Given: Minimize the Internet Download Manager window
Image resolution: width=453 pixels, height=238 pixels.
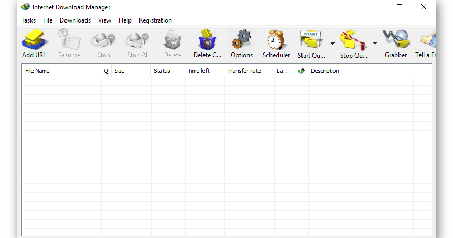Looking at the screenshot, I should point(376,7).
